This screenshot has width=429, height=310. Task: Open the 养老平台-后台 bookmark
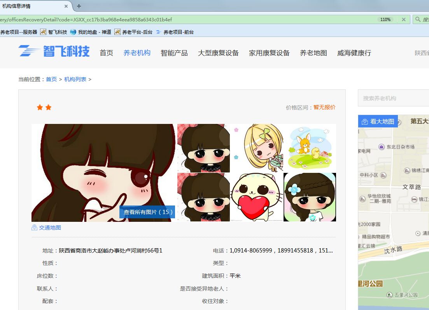pyautogui.click(x=133, y=32)
